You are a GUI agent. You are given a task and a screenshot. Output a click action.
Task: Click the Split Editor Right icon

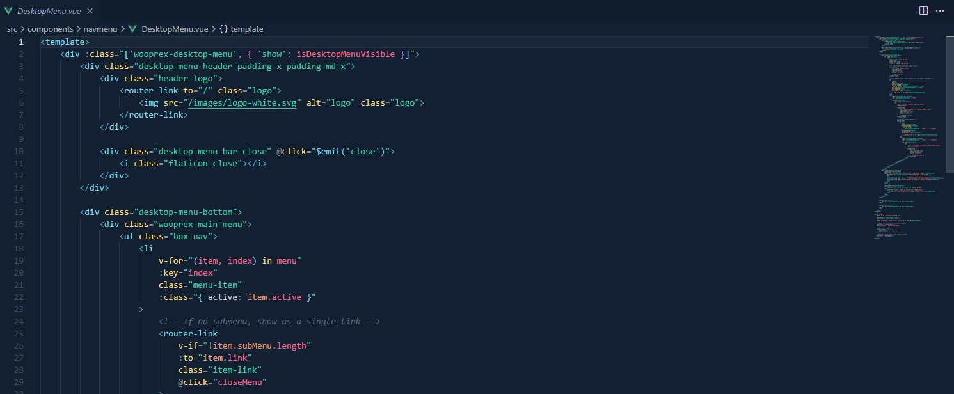(923, 11)
